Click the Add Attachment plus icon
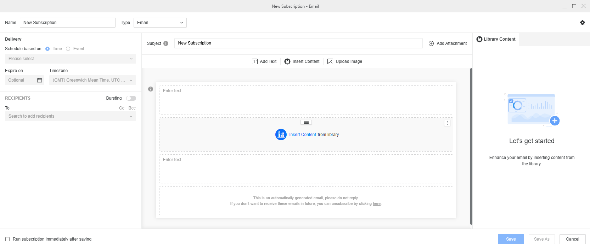Screen dimensions: 590x248 coord(431,43)
